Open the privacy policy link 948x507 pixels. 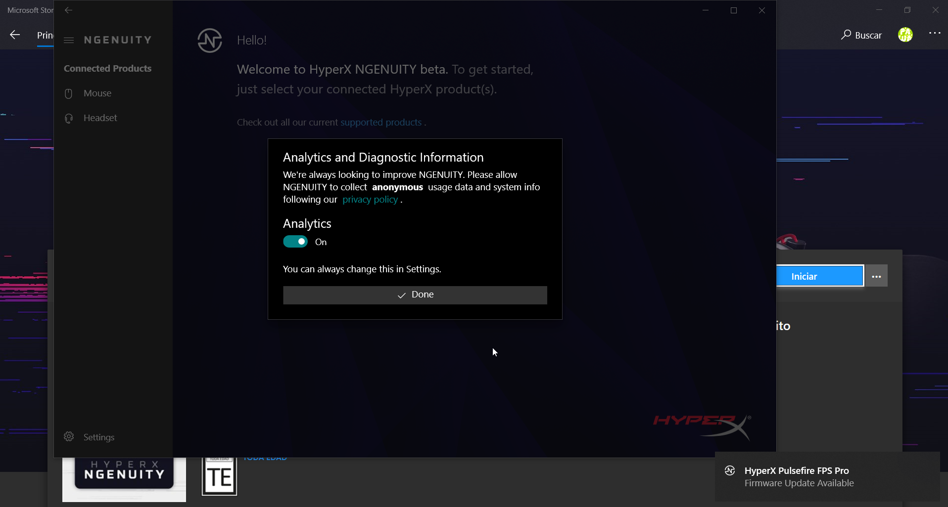pos(370,200)
